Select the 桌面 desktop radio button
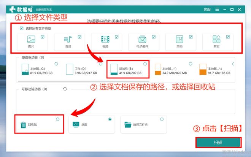The image size is (251, 157). coord(110,119)
